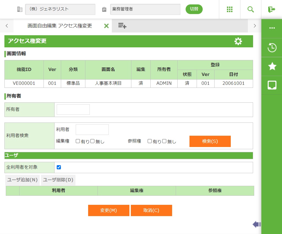Click the add new tab icon

tap(122, 26)
